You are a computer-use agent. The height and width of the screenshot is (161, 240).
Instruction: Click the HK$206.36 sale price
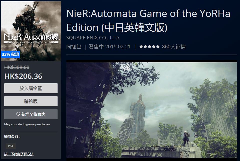click(x=23, y=76)
